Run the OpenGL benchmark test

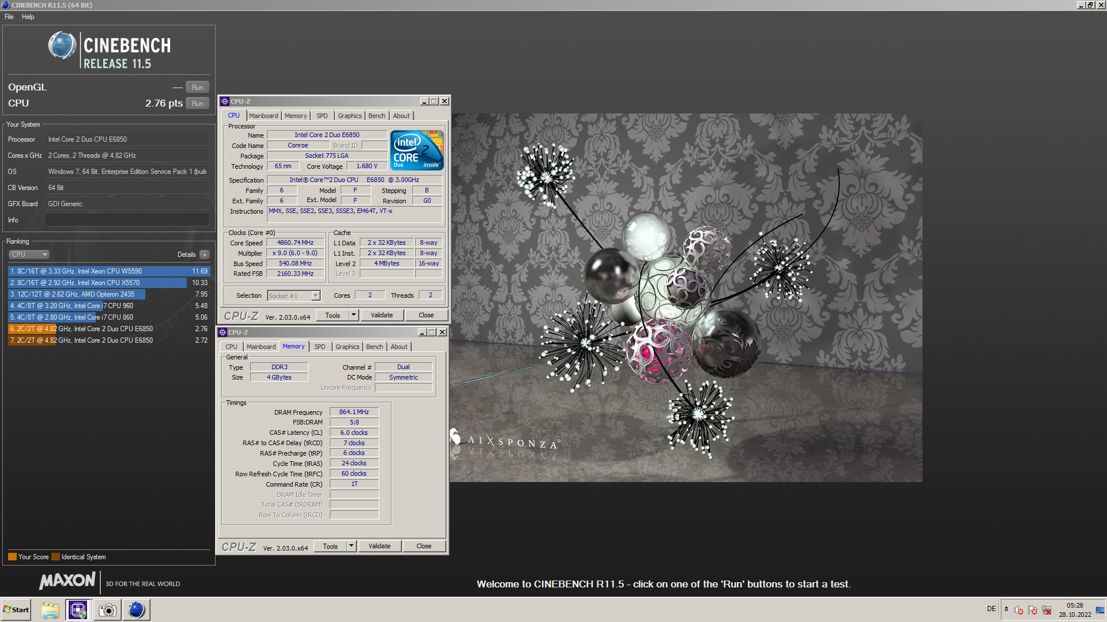pyautogui.click(x=197, y=88)
